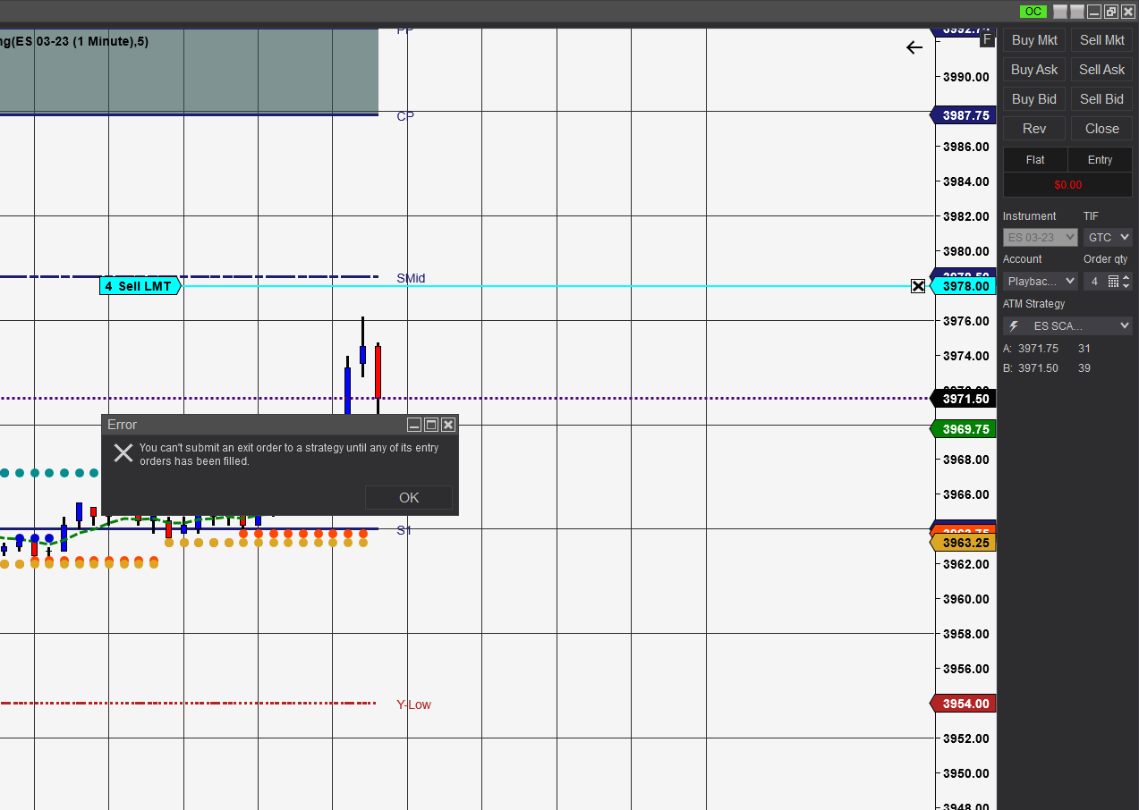Click the error X icon in dialog
1139x810 pixels.
[123, 452]
